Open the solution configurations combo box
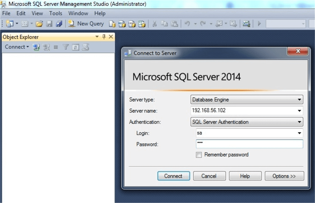Image resolution: width=315 pixels, height=203 pixels. coord(286,24)
